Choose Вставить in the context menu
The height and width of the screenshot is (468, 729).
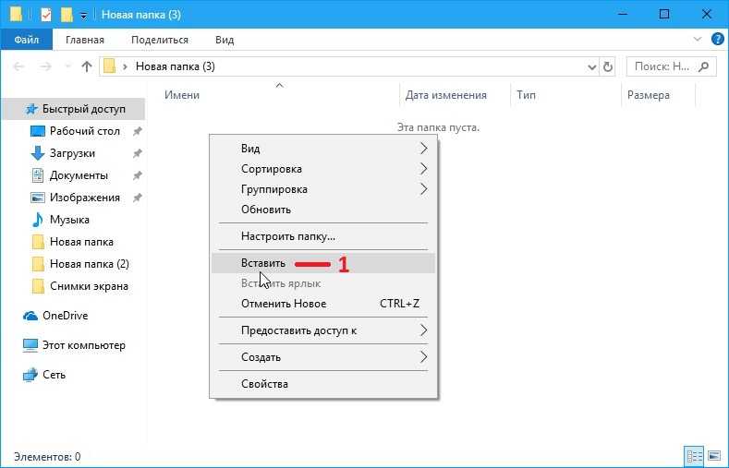(x=323, y=263)
